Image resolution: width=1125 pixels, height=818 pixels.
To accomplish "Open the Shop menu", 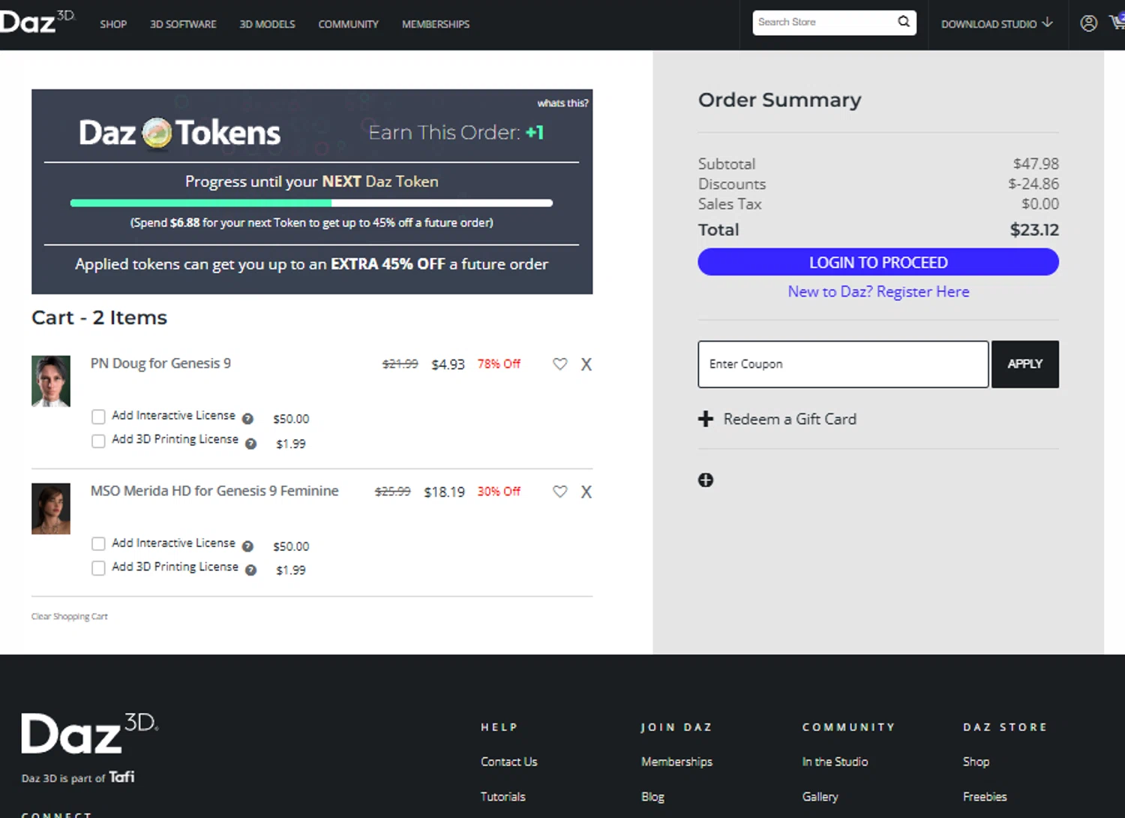I will pos(113,24).
